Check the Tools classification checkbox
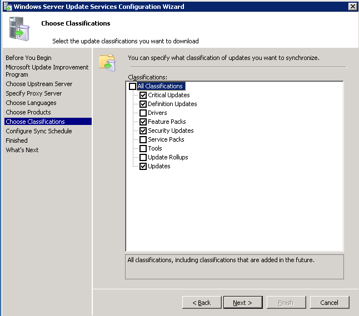Image resolution: width=359 pixels, height=316 pixels. click(x=143, y=148)
